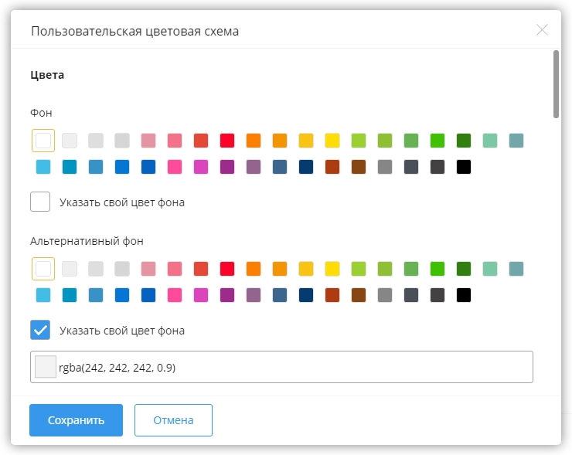This screenshot has height=455, width=572.
Task: Pick the dark navy blue Фон swatch
Action: click(x=306, y=167)
